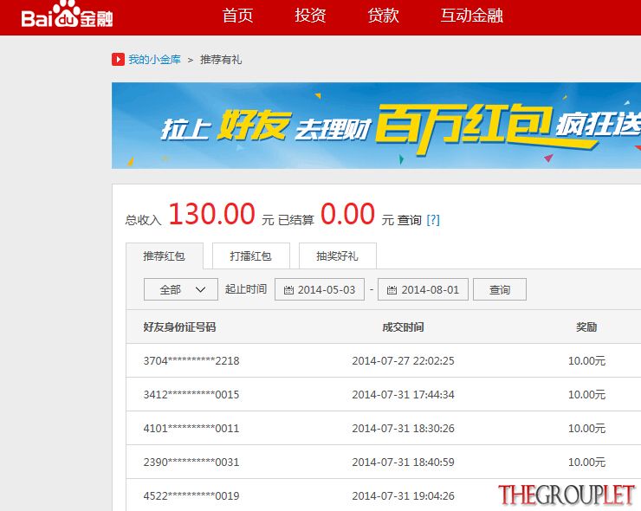Viewport: 641px width, 511px height.
Task: Click the 起止时间 label
Action: pyautogui.click(x=246, y=289)
